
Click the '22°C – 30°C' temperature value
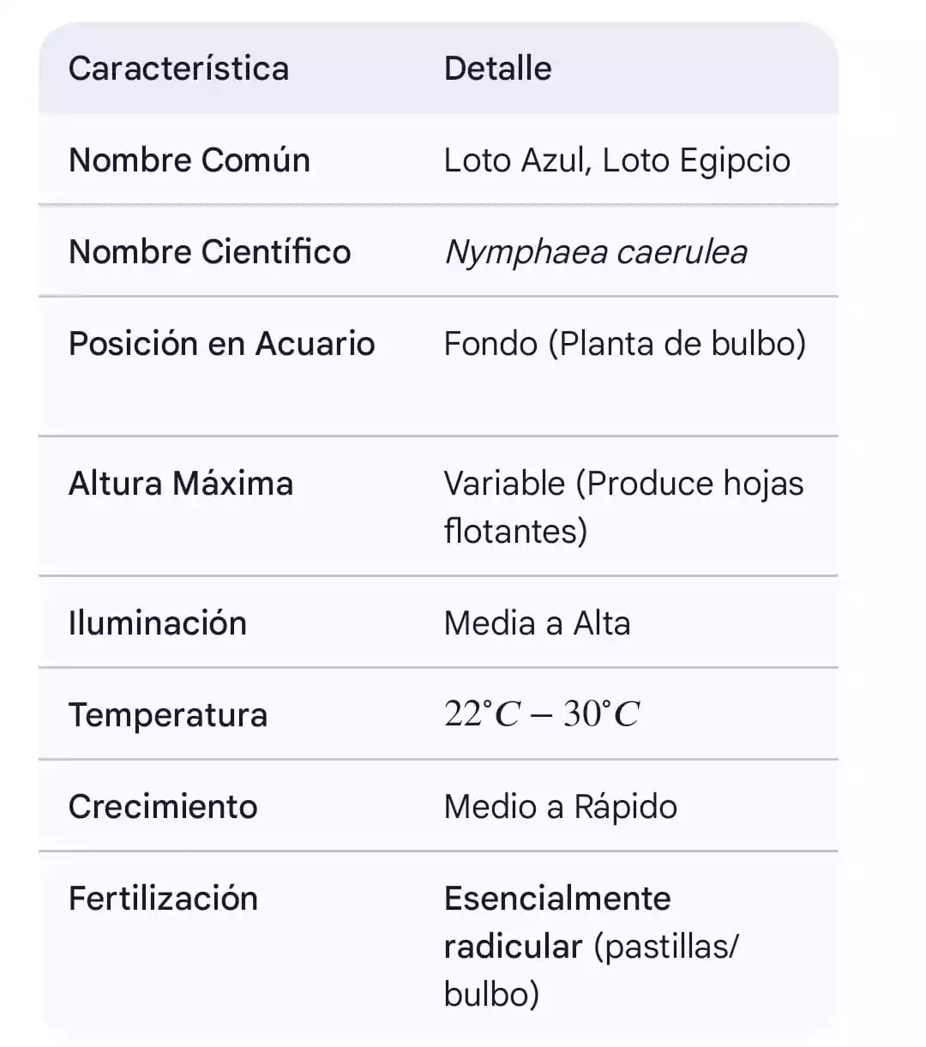point(541,713)
